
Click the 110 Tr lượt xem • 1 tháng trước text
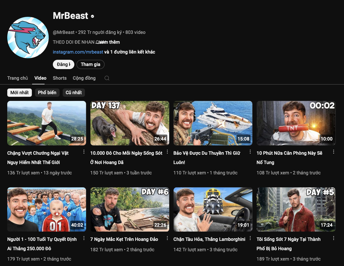click(205, 173)
